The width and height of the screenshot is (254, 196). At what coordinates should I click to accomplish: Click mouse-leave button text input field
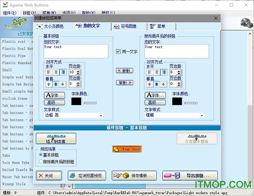coord(176,51)
